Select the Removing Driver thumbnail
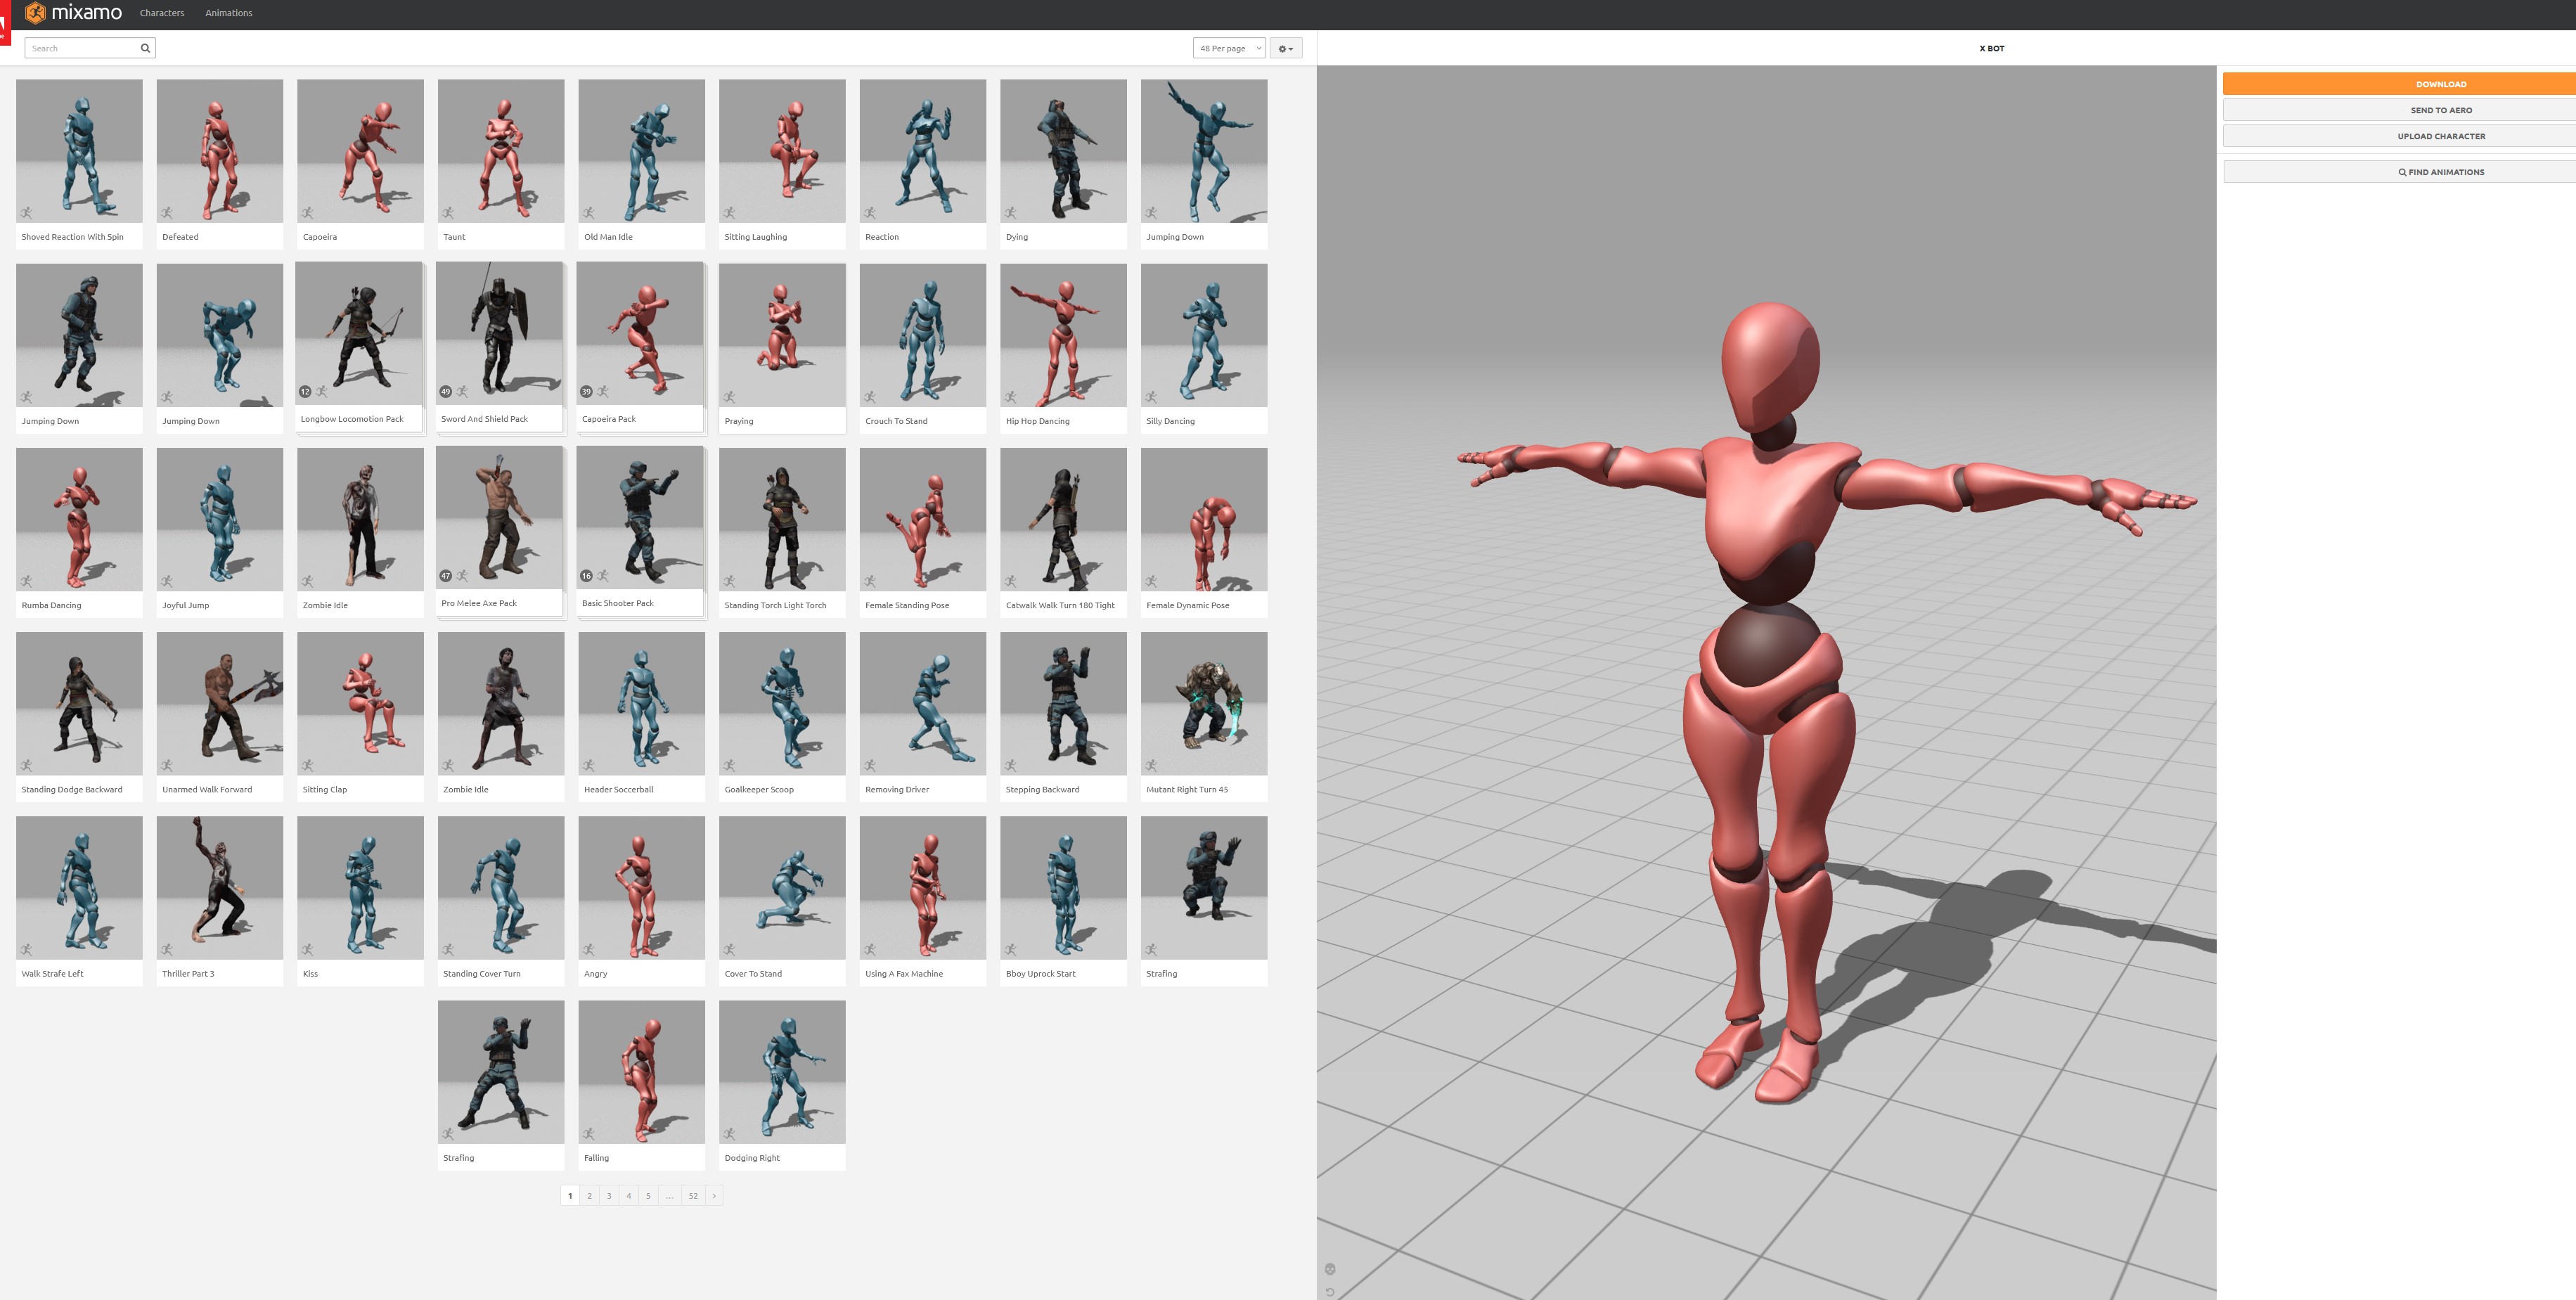 923,703
